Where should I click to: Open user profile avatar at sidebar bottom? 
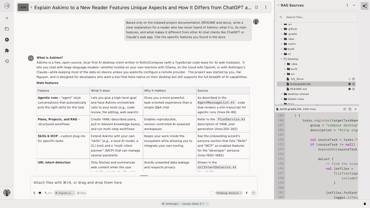click(7, 193)
